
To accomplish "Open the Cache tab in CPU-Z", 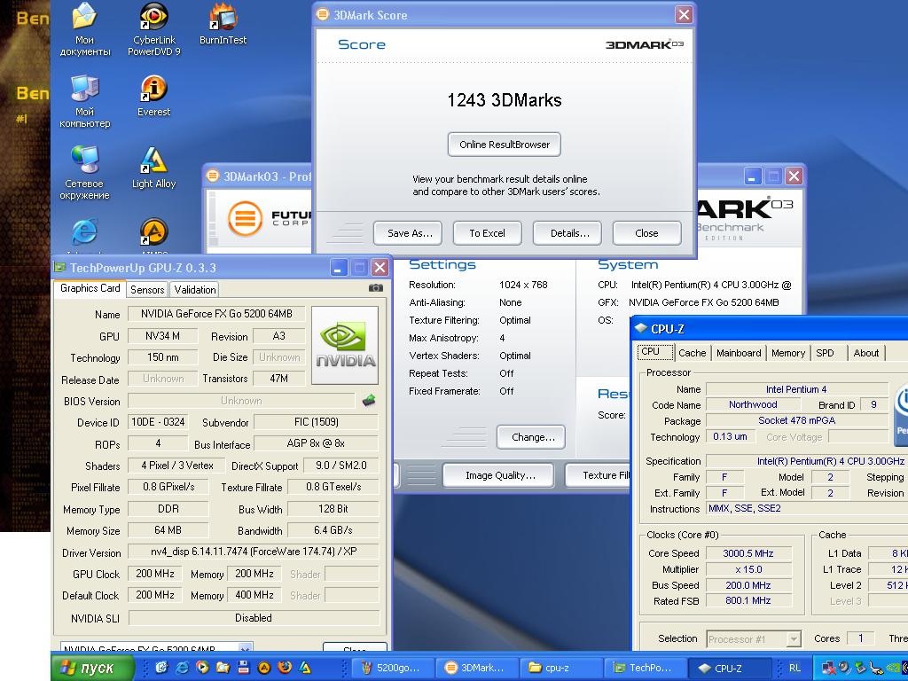I will tap(692, 353).
